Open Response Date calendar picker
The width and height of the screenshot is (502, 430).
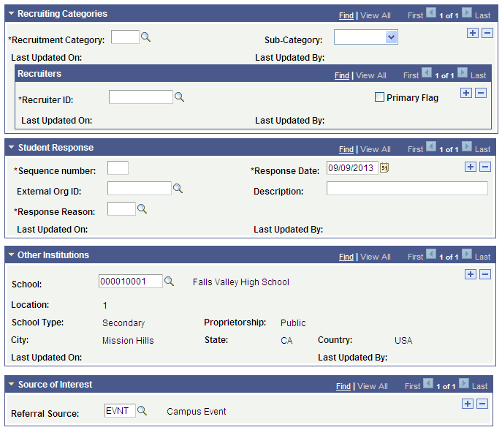click(x=384, y=167)
